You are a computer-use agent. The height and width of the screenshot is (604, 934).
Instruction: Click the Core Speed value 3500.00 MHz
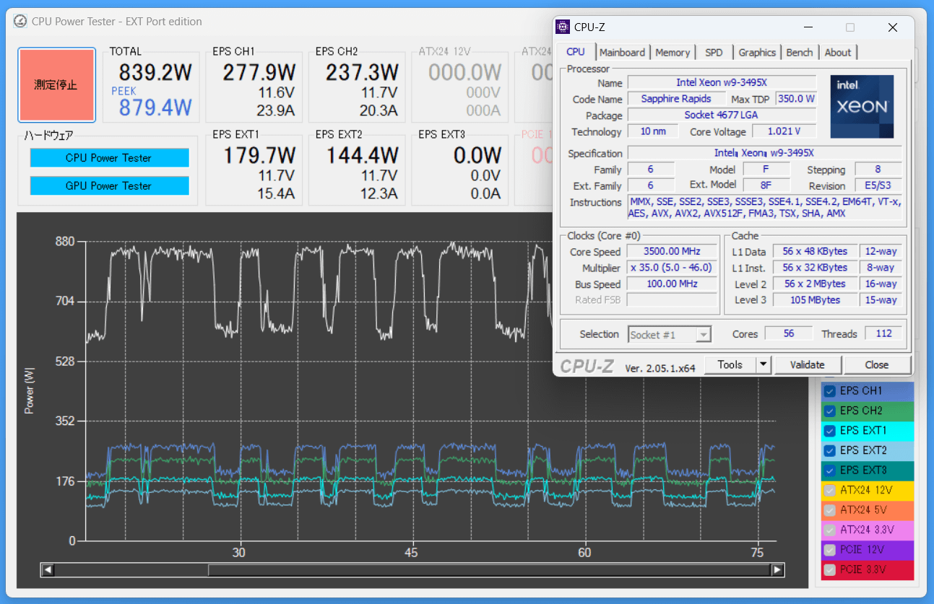[x=672, y=252]
